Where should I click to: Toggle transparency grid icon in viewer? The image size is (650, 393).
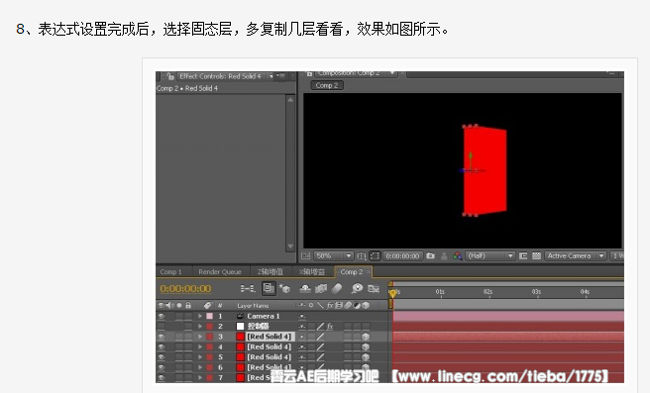click(536, 256)
